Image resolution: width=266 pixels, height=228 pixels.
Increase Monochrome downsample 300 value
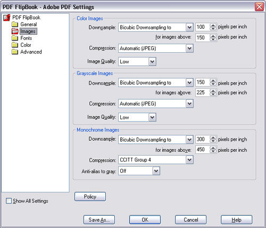213,137
